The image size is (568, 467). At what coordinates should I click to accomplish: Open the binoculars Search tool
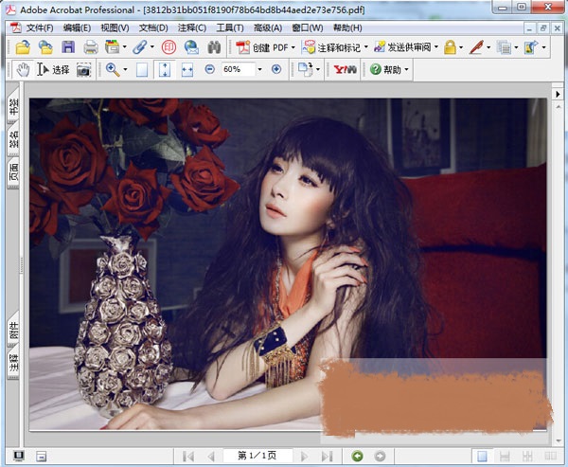[214, 46]
